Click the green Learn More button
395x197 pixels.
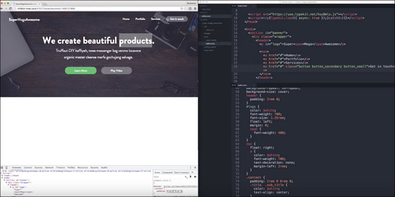pyautogui.click(x=80, y=70)
